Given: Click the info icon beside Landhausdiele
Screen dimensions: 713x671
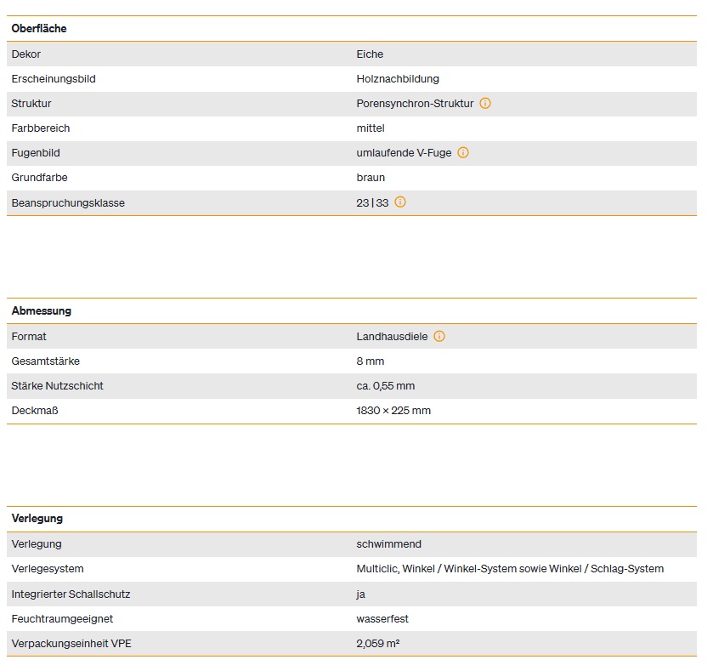Looking at the screenshot, I should 439,336.
